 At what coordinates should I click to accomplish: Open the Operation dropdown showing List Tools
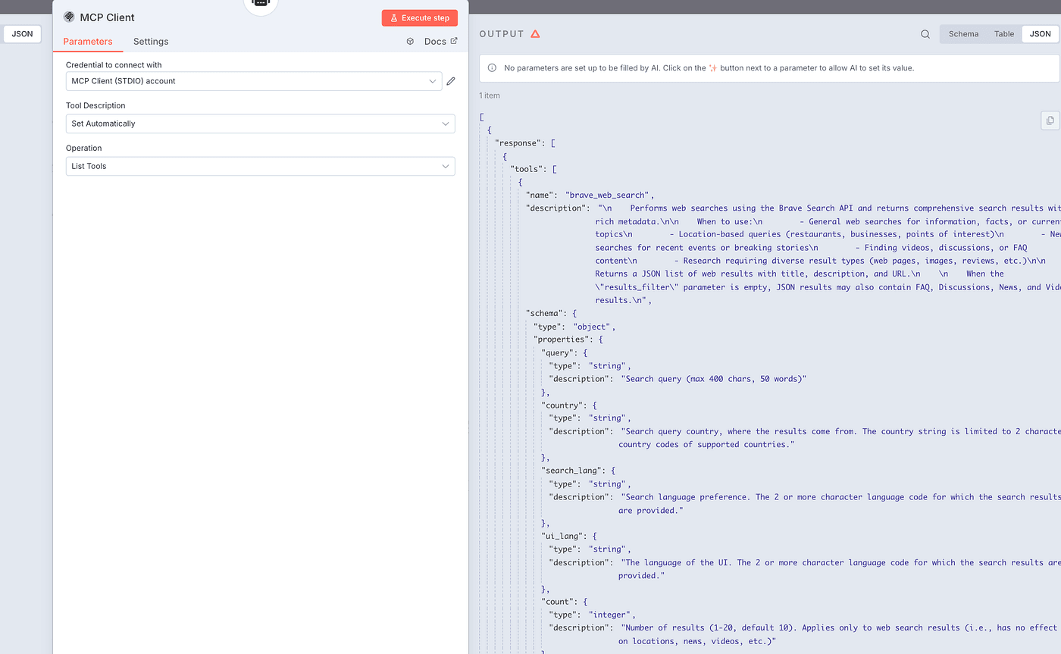coord(260,166)
